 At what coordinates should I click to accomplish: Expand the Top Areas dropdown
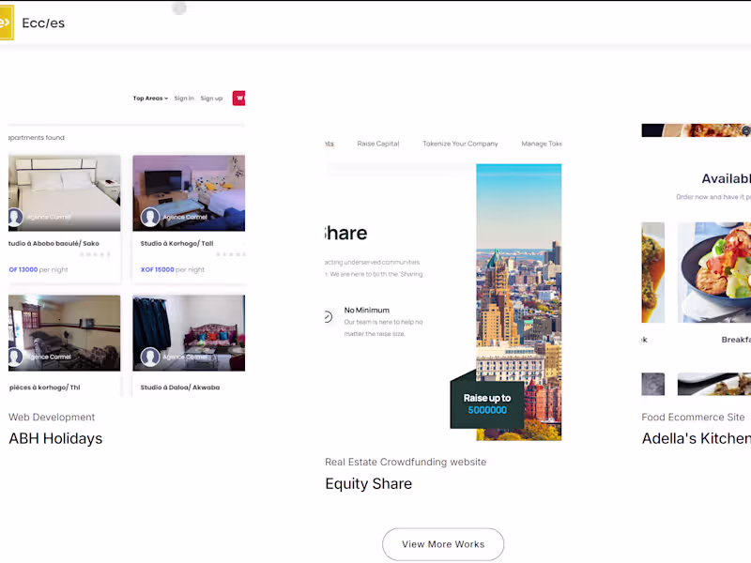coord(150,99)
